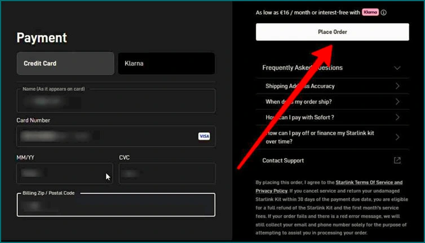This screenshot has height=243, width=425.
Task: Select the Credit Card payment tab
Action: [65, 64]
